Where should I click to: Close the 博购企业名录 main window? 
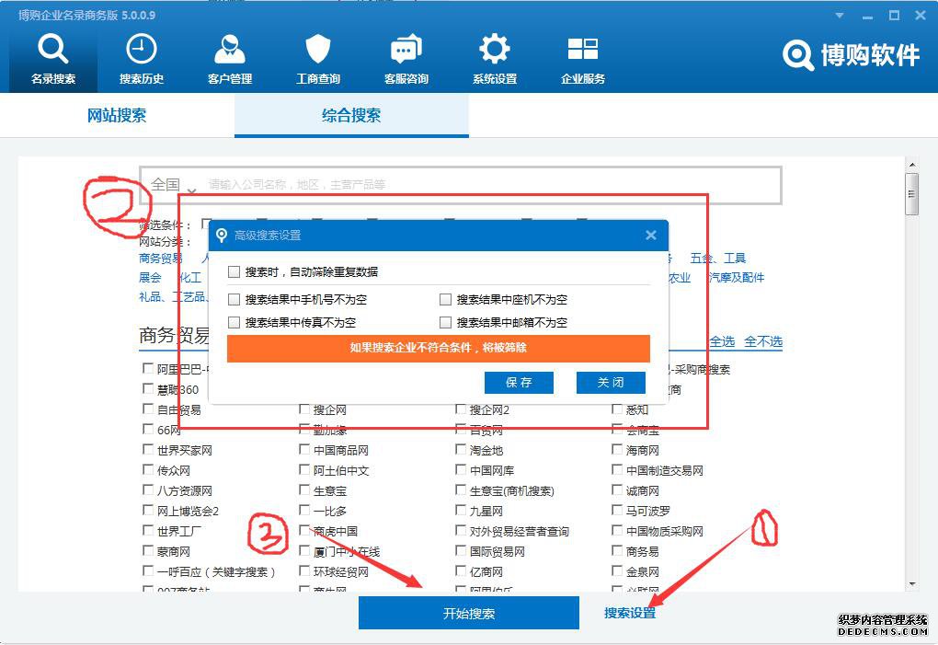921,16
